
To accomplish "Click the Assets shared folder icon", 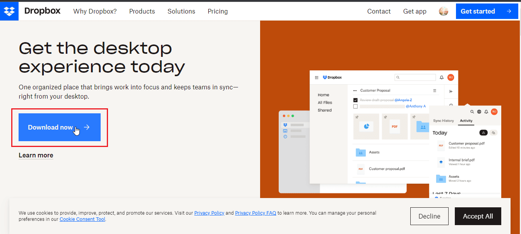I will tap(360, 152).
